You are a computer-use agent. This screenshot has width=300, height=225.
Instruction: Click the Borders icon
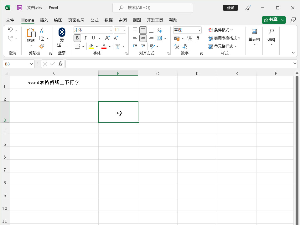point(77,46)
